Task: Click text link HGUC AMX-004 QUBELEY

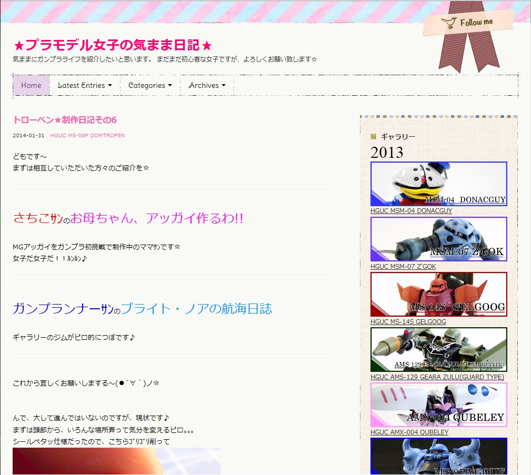Action: click(409, 432)
